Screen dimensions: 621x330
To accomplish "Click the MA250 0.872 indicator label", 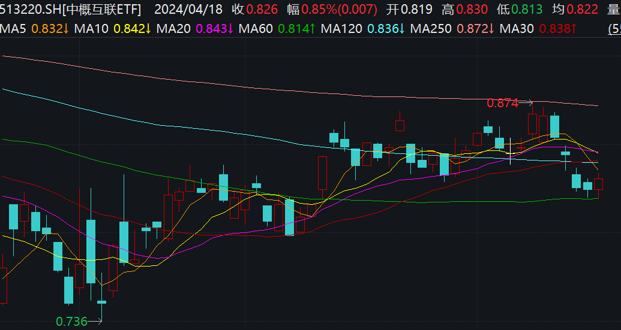I will click(452, 29).
